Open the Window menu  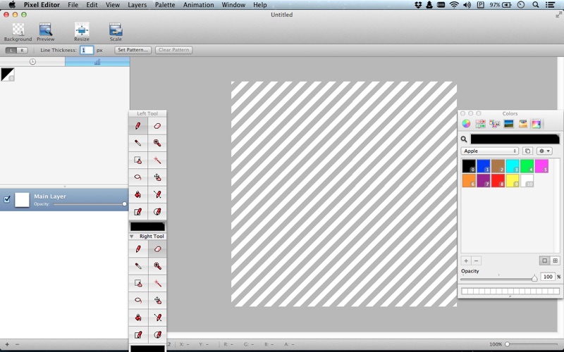(233, 5)
